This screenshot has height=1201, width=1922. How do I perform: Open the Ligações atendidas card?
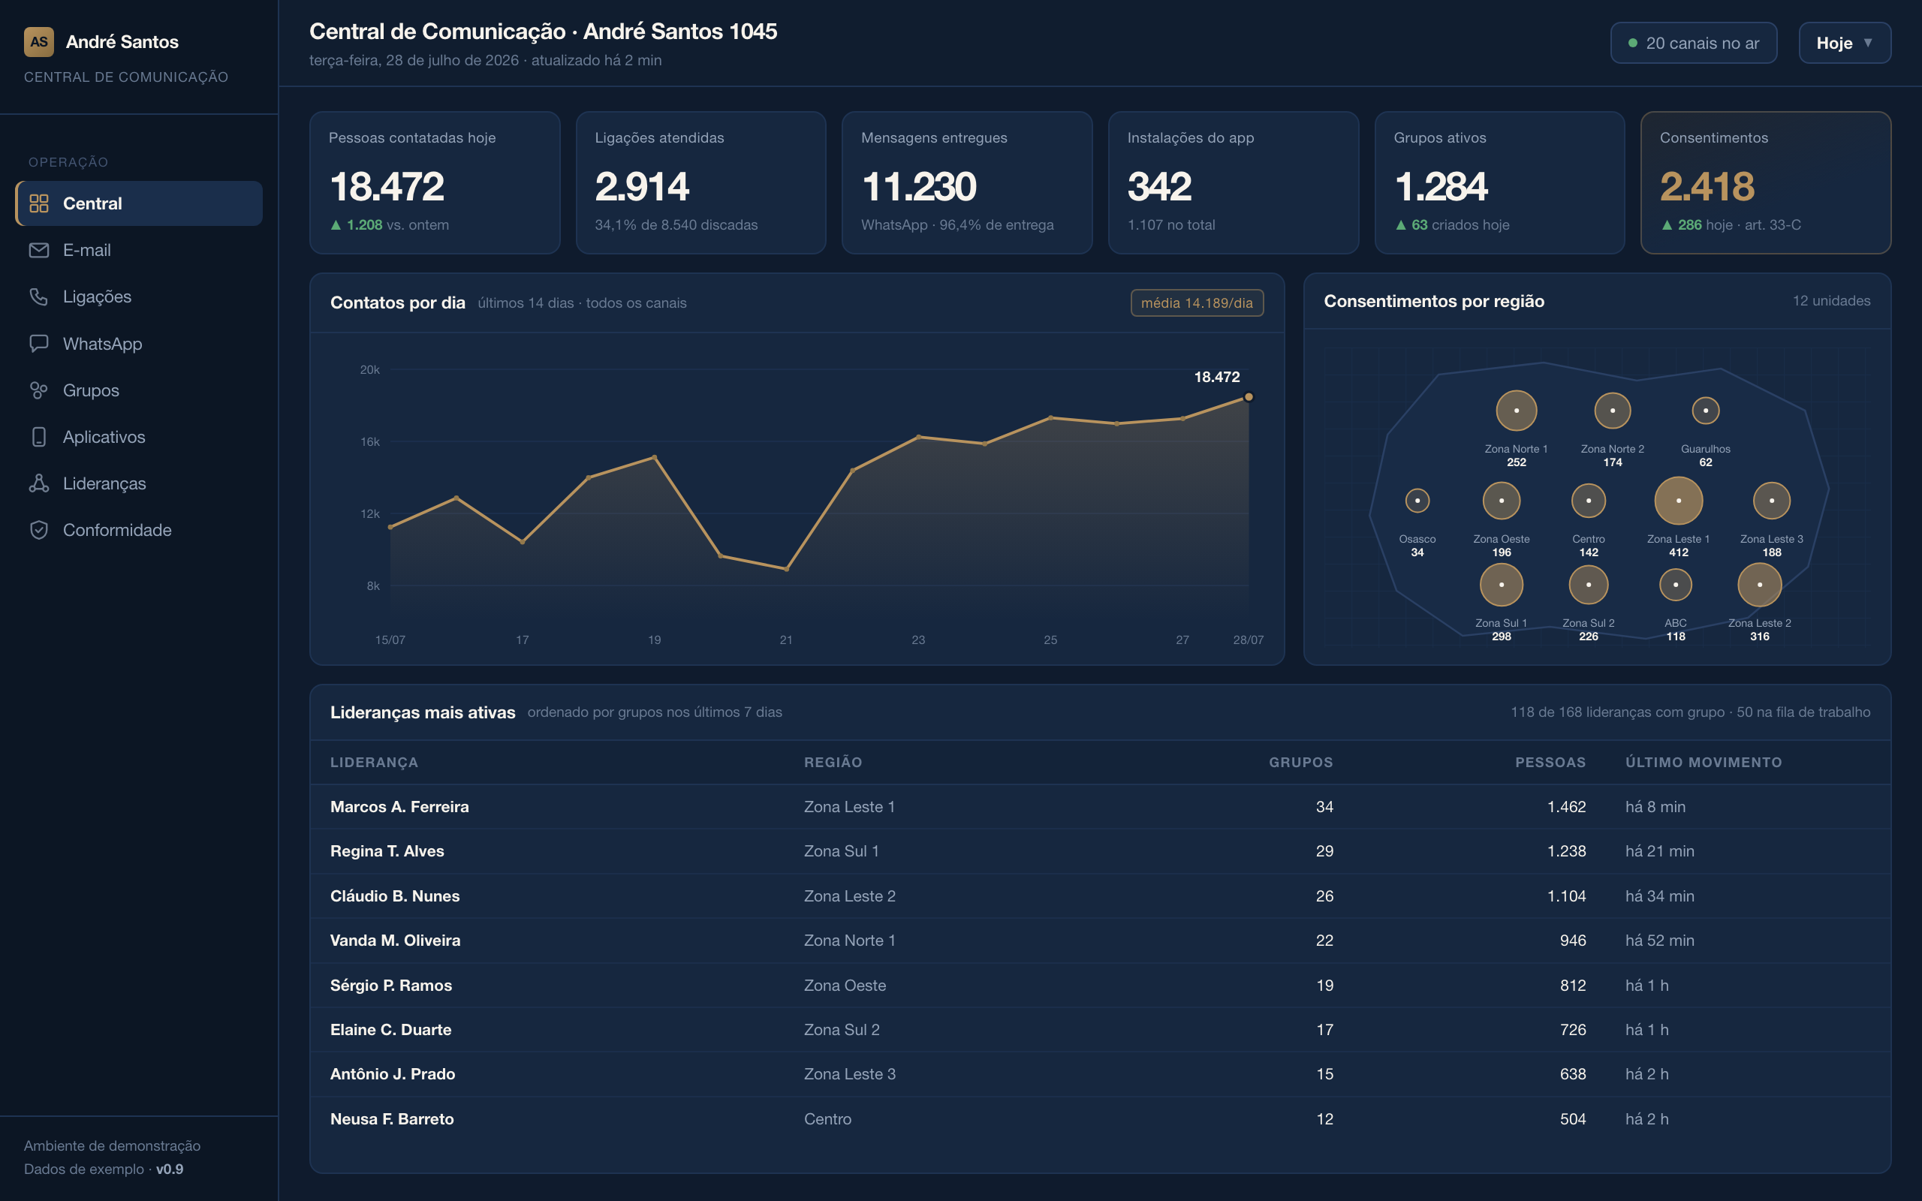coord(700,182)
